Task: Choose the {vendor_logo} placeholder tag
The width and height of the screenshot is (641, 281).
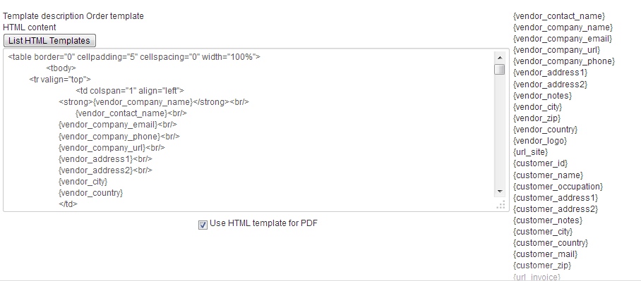Action: pos(540,141)
